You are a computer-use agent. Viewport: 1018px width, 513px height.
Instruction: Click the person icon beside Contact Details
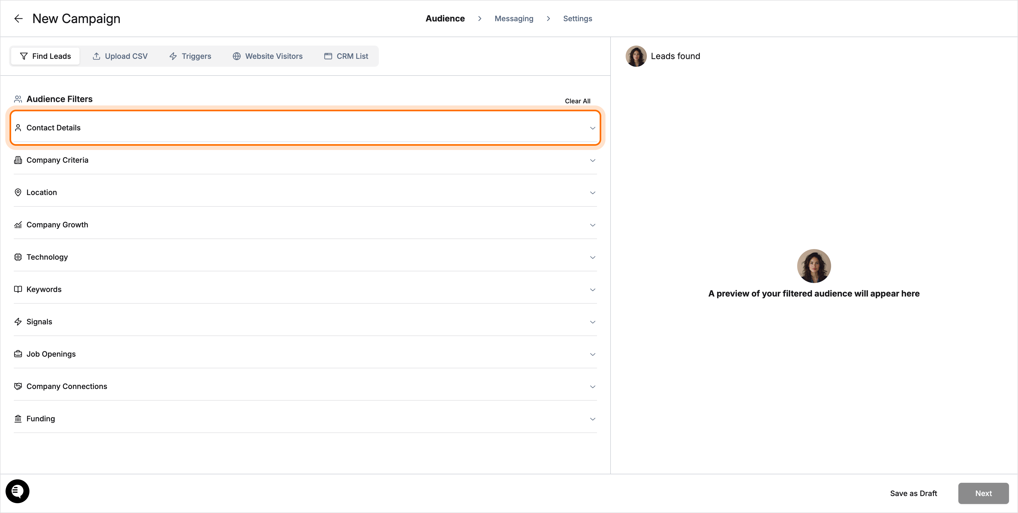(x=18, y=127)
